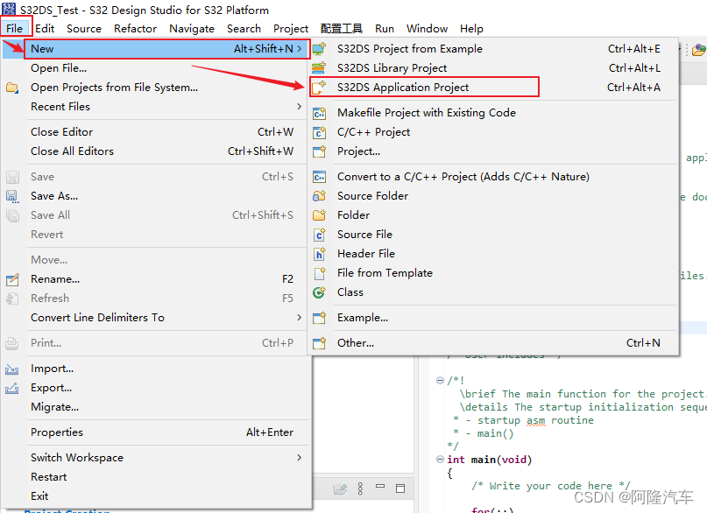Click the view menu dots icon below

360,488
